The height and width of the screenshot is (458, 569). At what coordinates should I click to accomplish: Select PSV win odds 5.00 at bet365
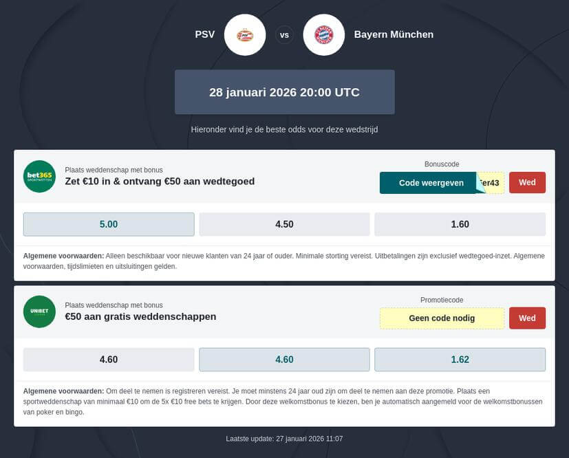coord(109,224)
